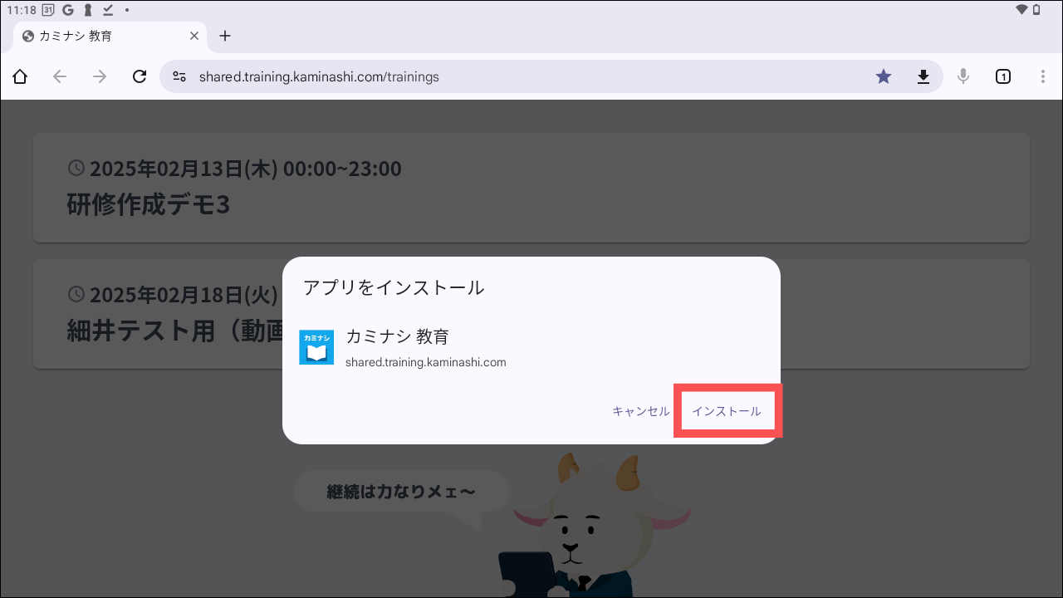Viewport: 1063px width, 598px height.
Task: Reload the page
Action: tap(140, 77)
